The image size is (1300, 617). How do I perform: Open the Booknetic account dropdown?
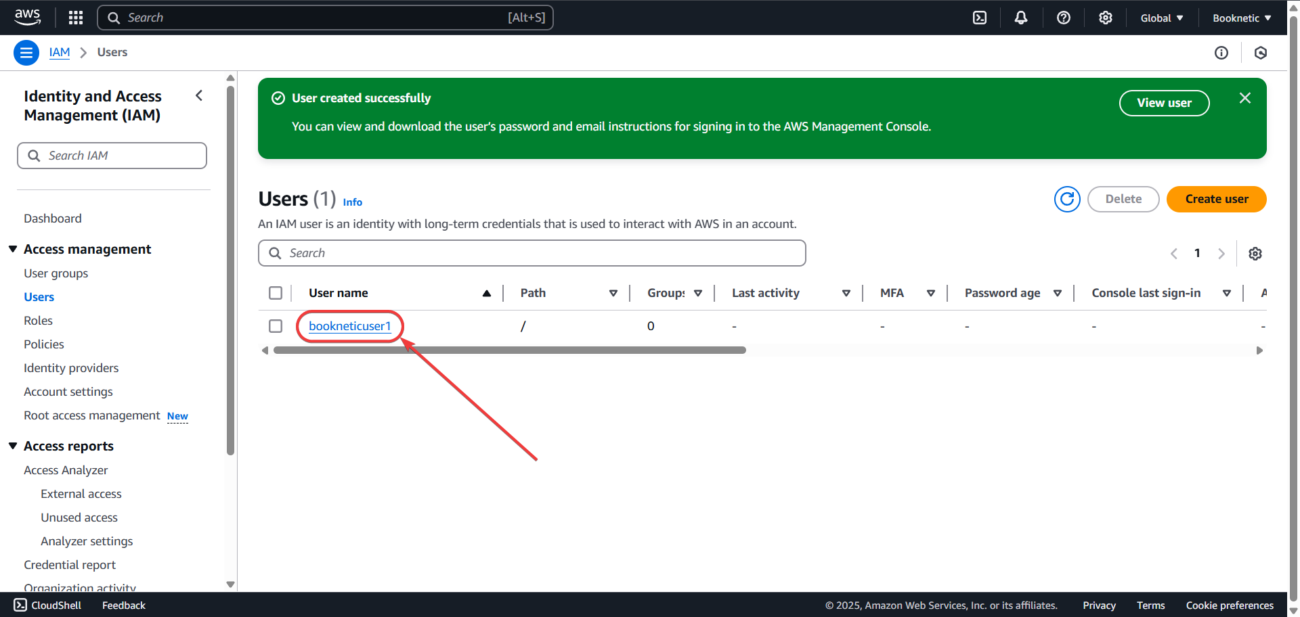(x=1242, y=18)
